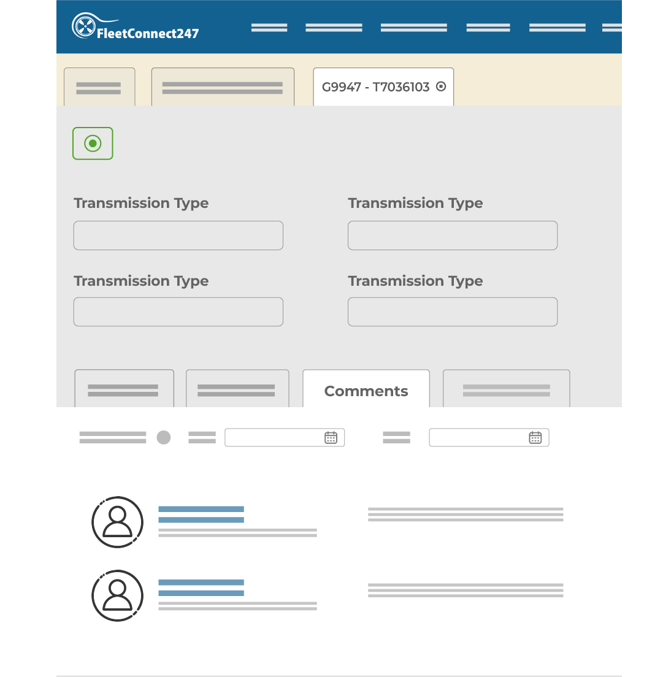This screenshot has height=677, width=663.
Task: Click the FleetConnect247 logo
Action: click(x=135, y=27)
